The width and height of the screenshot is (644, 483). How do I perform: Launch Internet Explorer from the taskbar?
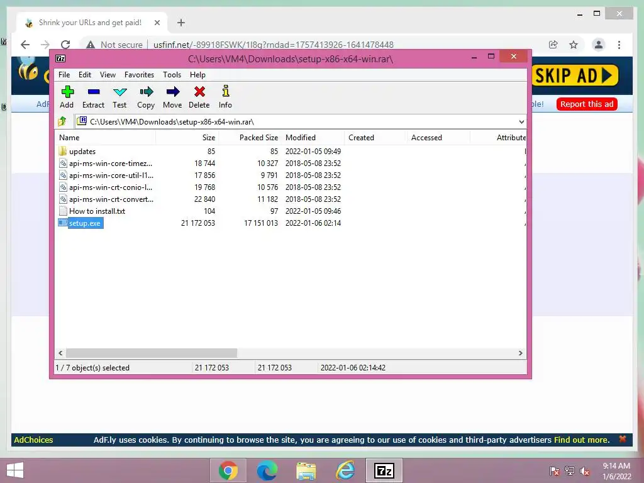(345, 470)
